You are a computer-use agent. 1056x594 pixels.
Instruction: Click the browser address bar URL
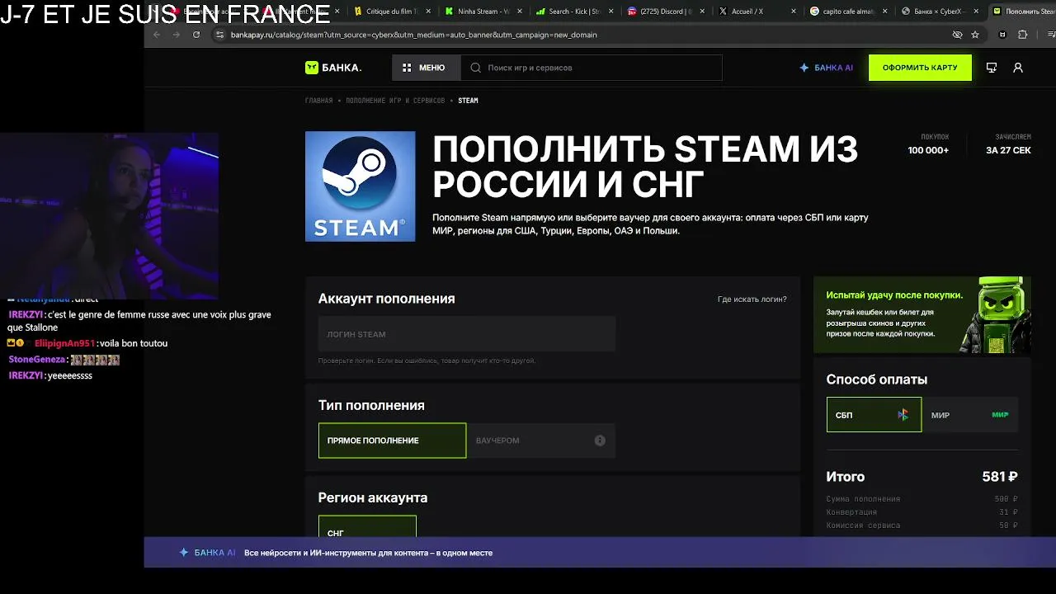click(x=414, y=35)
